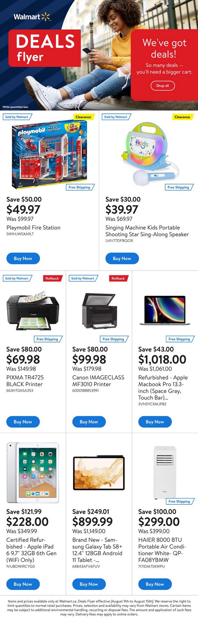The image size is (198, 622).
Task: Open the Playmobil Fire Station title link
Action: pos(33,228)
